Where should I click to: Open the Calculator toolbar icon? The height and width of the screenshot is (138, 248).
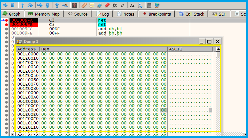[x=149, y=5]
